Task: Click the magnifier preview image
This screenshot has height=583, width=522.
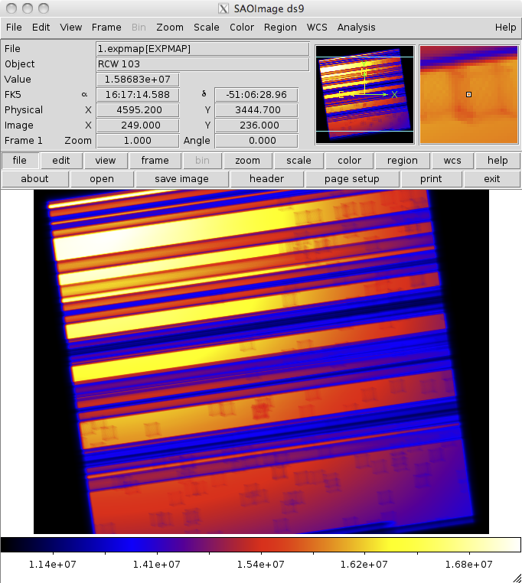Action: (468, 94)
